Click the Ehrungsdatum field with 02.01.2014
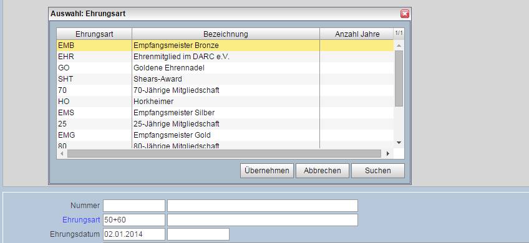Screen dimensions: 529x243 coord(134,234)
